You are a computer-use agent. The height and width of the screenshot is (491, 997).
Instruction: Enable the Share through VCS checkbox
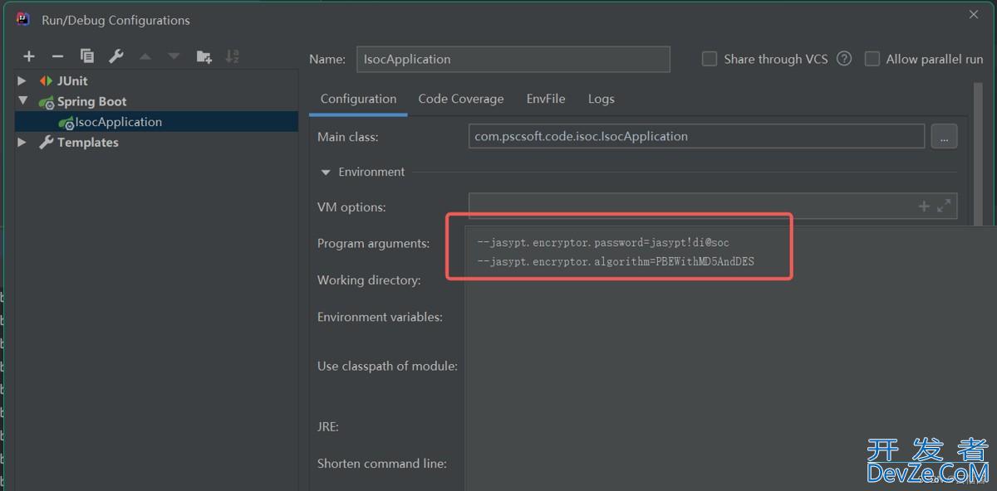710,59
